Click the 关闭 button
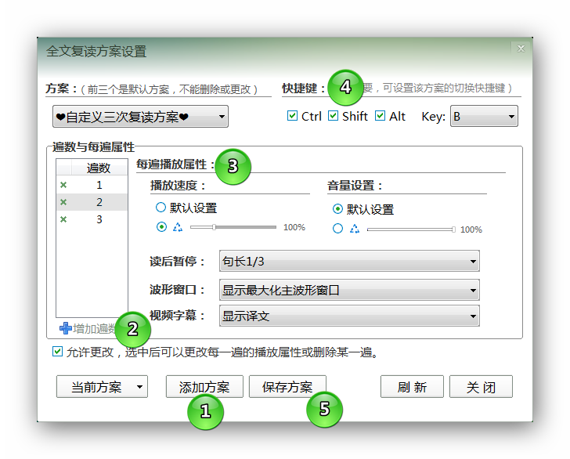The image size is (570, 459). [481, 387]
